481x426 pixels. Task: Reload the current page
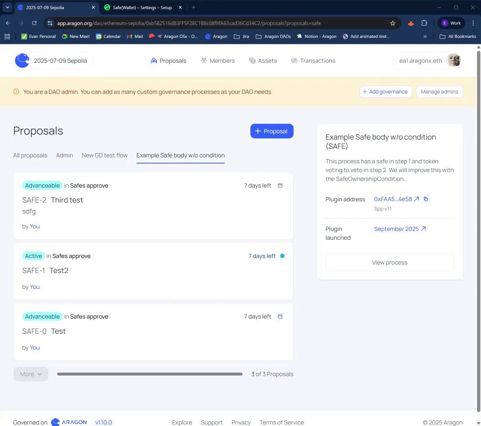[x=34, y=23]
